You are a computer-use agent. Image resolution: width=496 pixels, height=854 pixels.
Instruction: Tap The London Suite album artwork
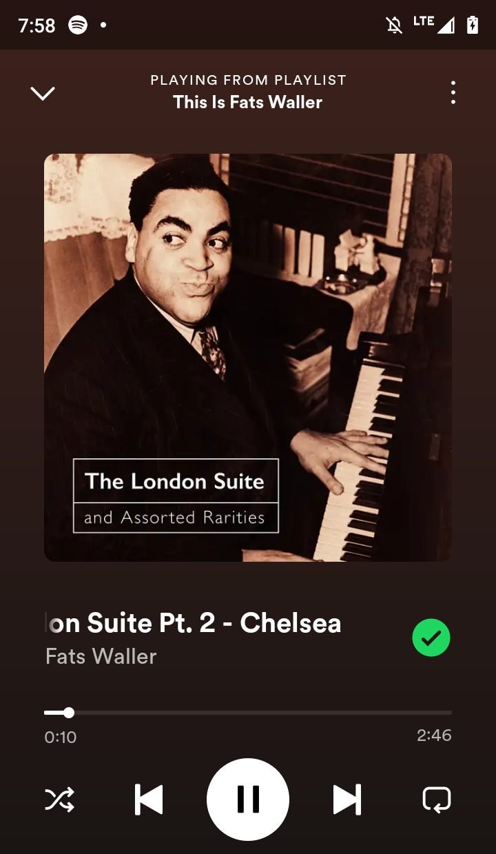tap(248, 358)
